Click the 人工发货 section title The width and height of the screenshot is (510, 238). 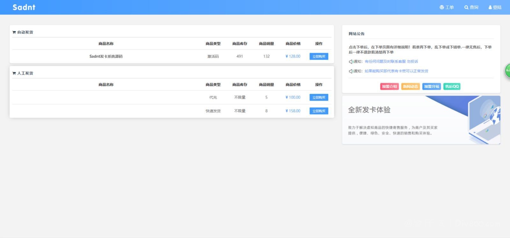[25, 73]
